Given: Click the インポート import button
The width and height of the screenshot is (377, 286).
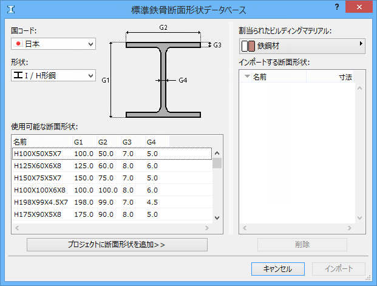Looking at the screenshot, I should pos(339,269).
